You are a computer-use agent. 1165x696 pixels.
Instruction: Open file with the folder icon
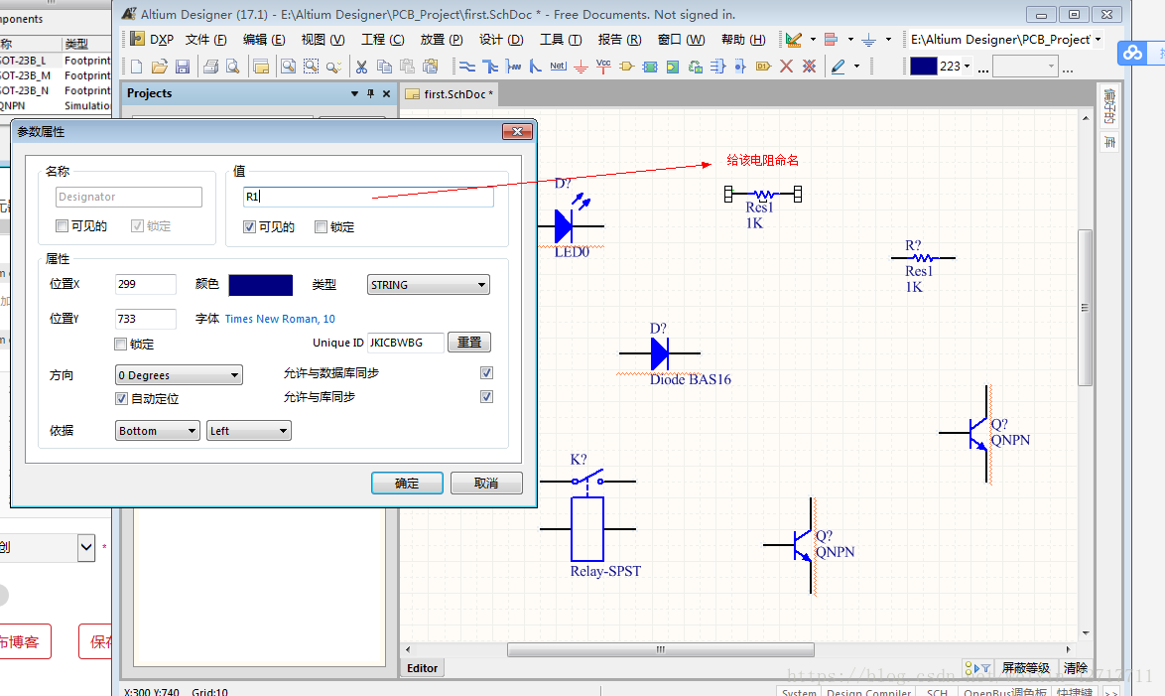tap(159, 67)
